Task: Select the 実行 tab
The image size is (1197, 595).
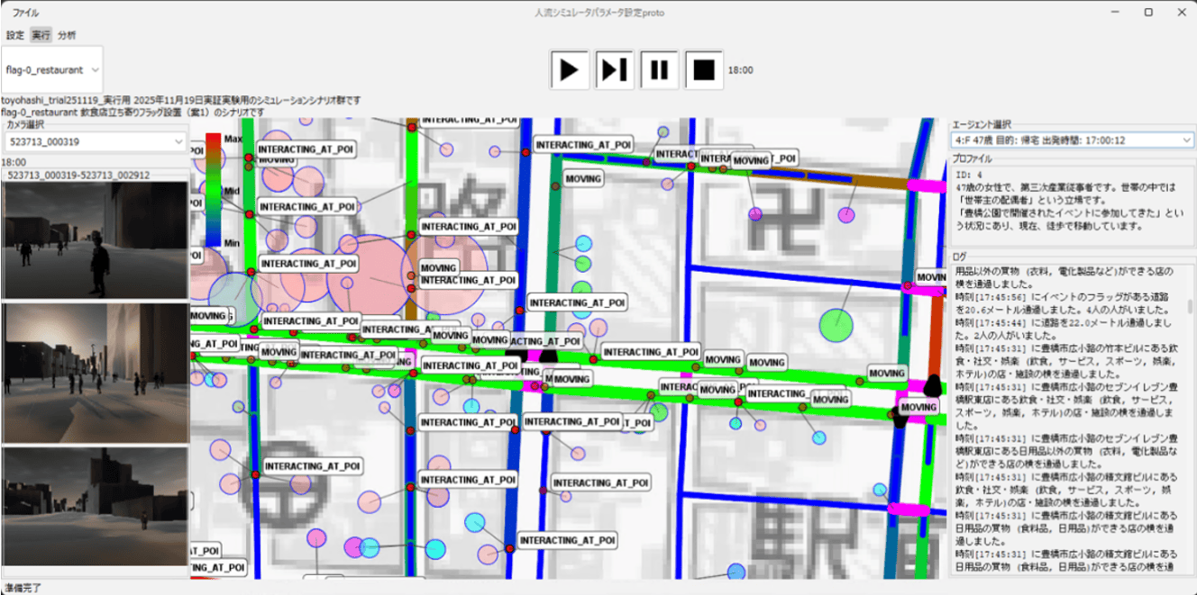Action: (41, 35)
